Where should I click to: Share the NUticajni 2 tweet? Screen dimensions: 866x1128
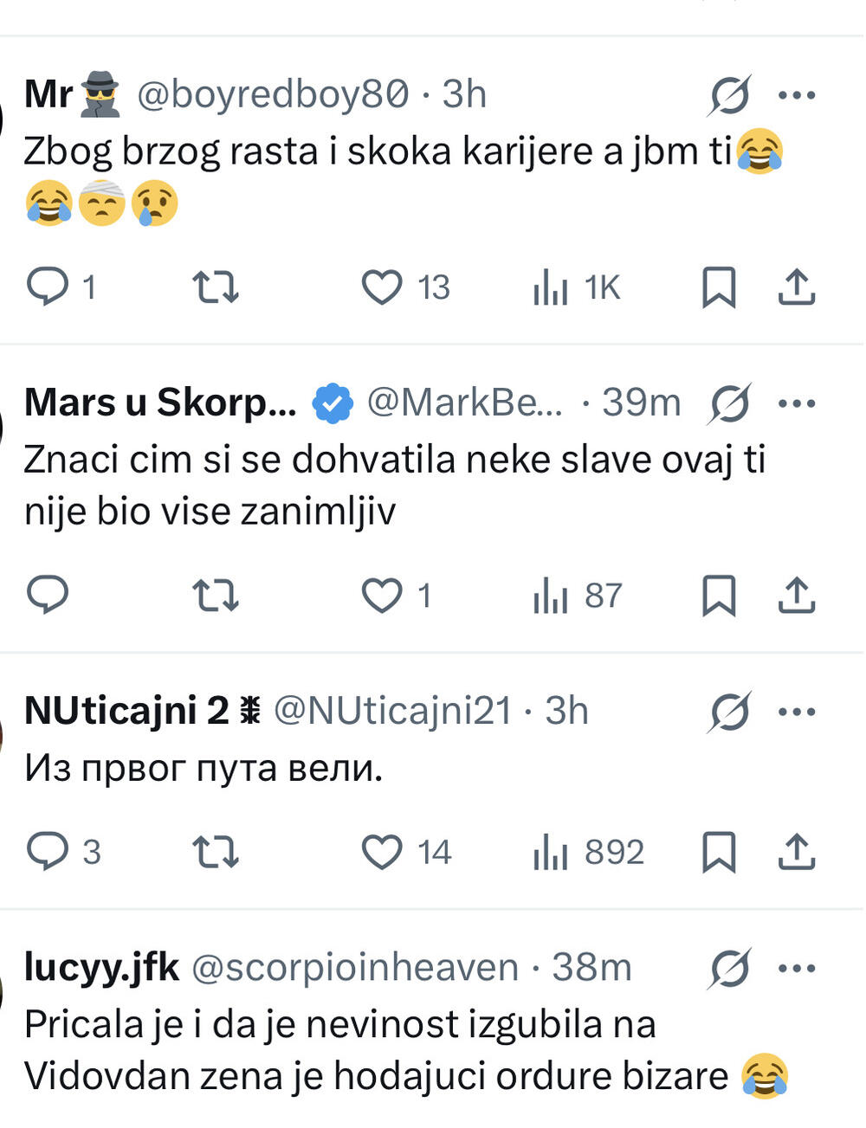pos(797,852)
